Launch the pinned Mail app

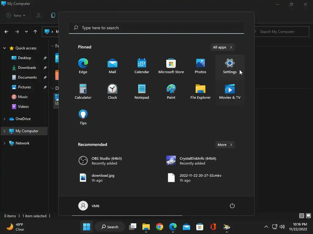point(112,66)
